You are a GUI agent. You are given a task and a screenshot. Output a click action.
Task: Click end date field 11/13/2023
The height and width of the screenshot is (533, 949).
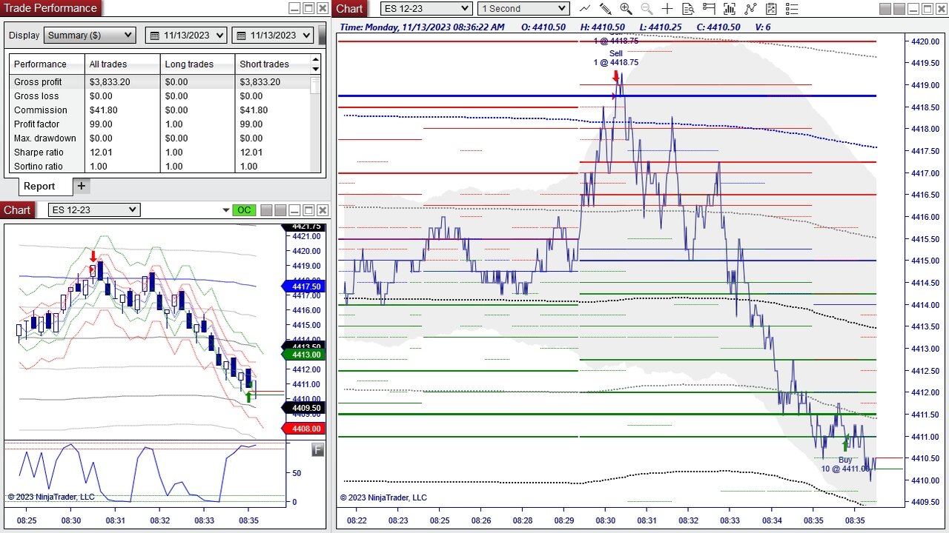274,36
